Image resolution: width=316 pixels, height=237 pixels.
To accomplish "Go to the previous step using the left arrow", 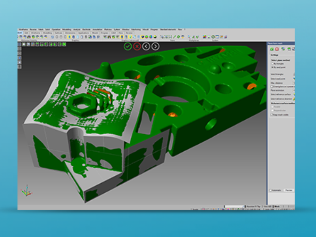I will pyautogui.click(x=146, y=46).
